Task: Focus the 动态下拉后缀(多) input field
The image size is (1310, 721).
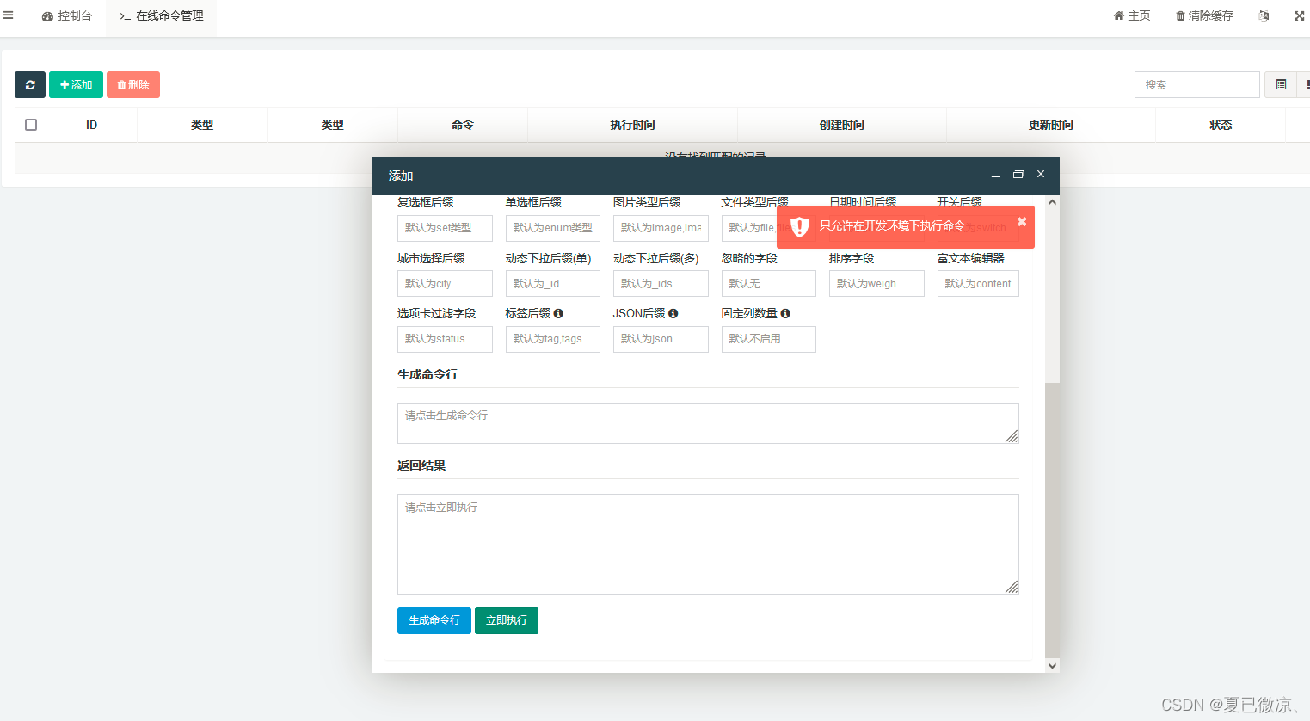Action: 661,284
